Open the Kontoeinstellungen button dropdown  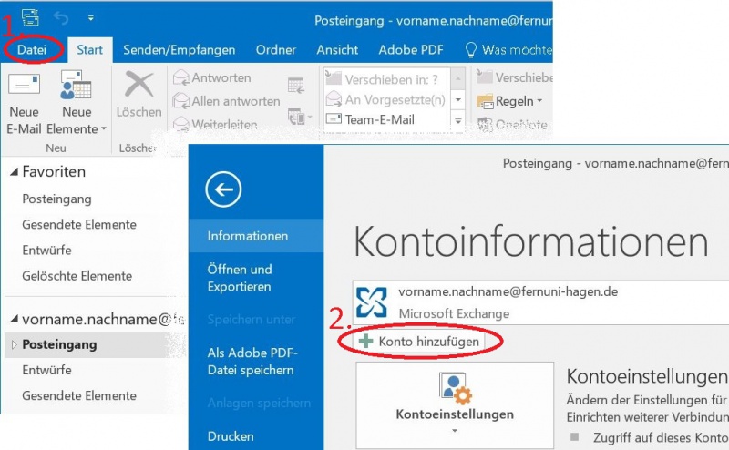click(x=455, y=404)
